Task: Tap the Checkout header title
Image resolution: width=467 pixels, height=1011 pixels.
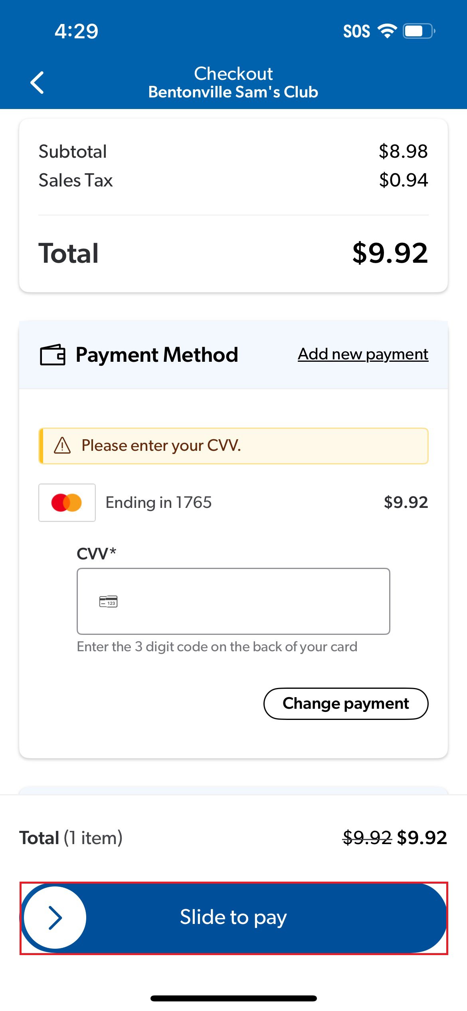Action: (234, 73)
